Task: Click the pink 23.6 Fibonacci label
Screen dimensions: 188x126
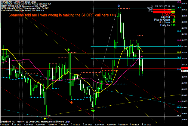Action: pyautogui.click(x=179, y=40)
